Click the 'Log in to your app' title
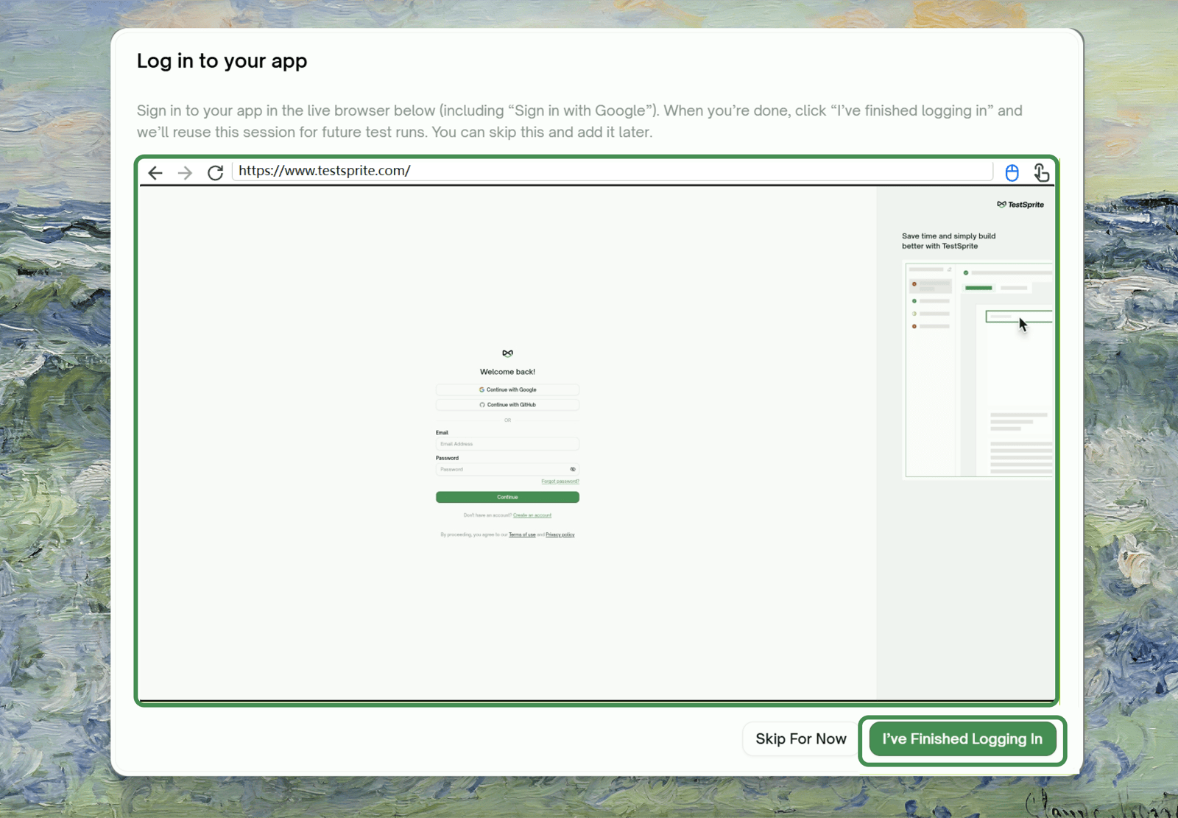 222,61
